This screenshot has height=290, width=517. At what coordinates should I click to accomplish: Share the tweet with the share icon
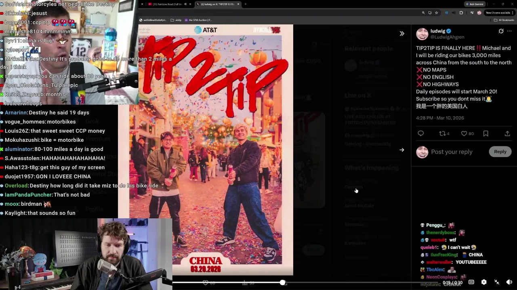point(507,133)
